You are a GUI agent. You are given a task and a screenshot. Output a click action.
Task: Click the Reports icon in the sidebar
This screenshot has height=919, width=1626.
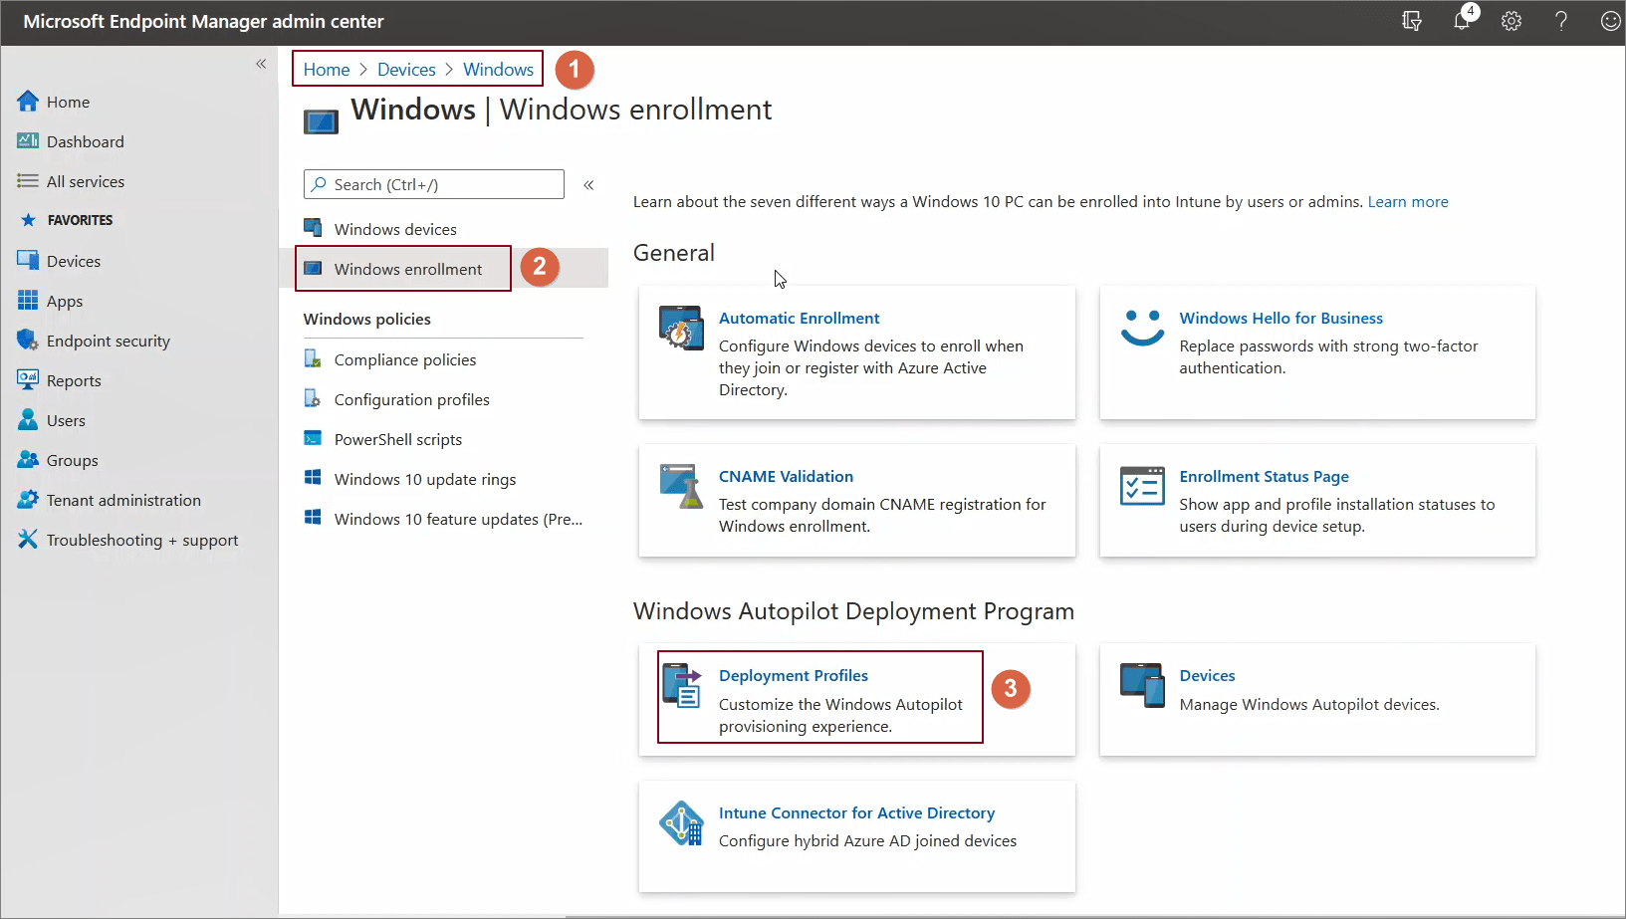(x=28, y=380)
